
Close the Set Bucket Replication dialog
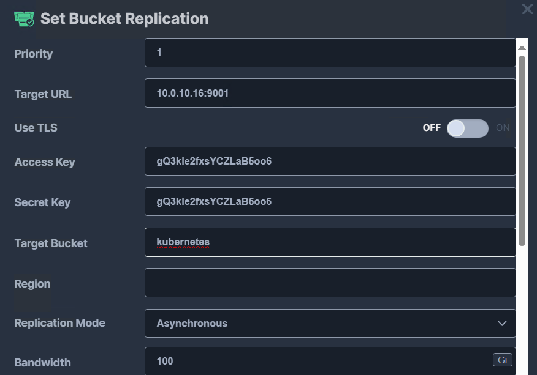[x=527, y=9]
